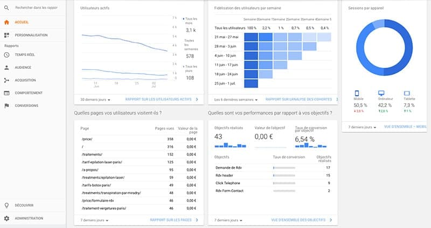Open Administration gear icon

(6, 218)
